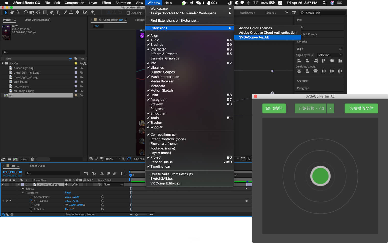Select SVGAConverter_AE extension

268,37
